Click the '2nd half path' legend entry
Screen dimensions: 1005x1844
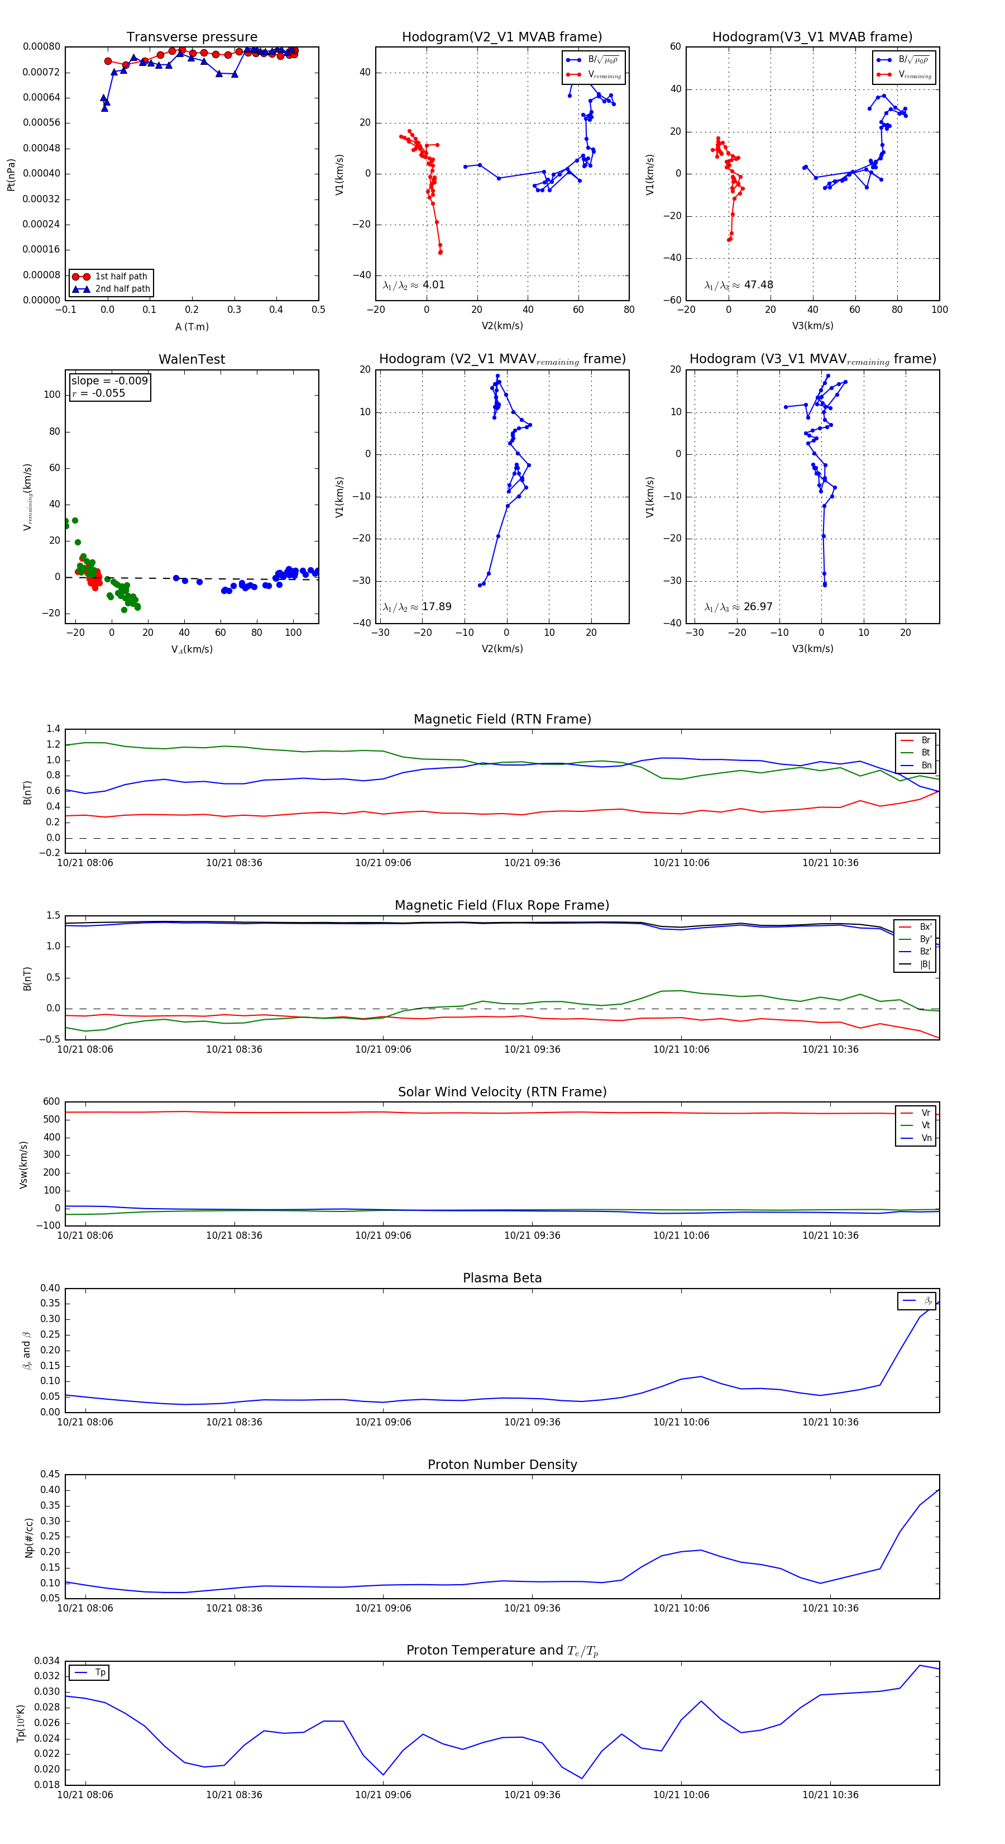(x=110, y=289)
